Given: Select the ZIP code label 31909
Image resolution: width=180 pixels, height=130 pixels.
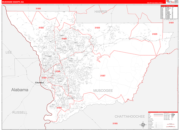Looking at the screenshot, I should [64, 39].
